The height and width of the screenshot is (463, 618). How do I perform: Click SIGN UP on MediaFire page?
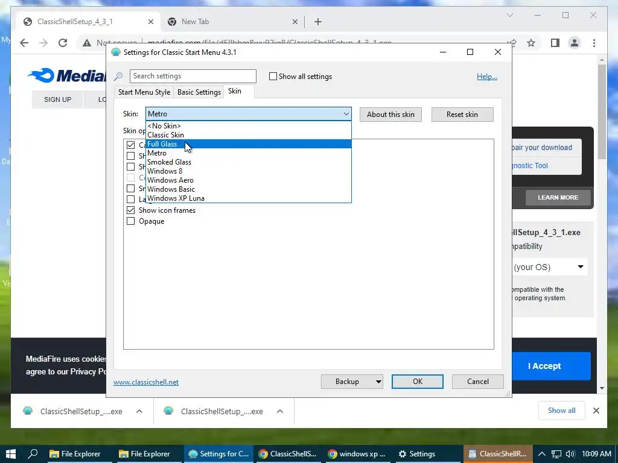(57, 99)
